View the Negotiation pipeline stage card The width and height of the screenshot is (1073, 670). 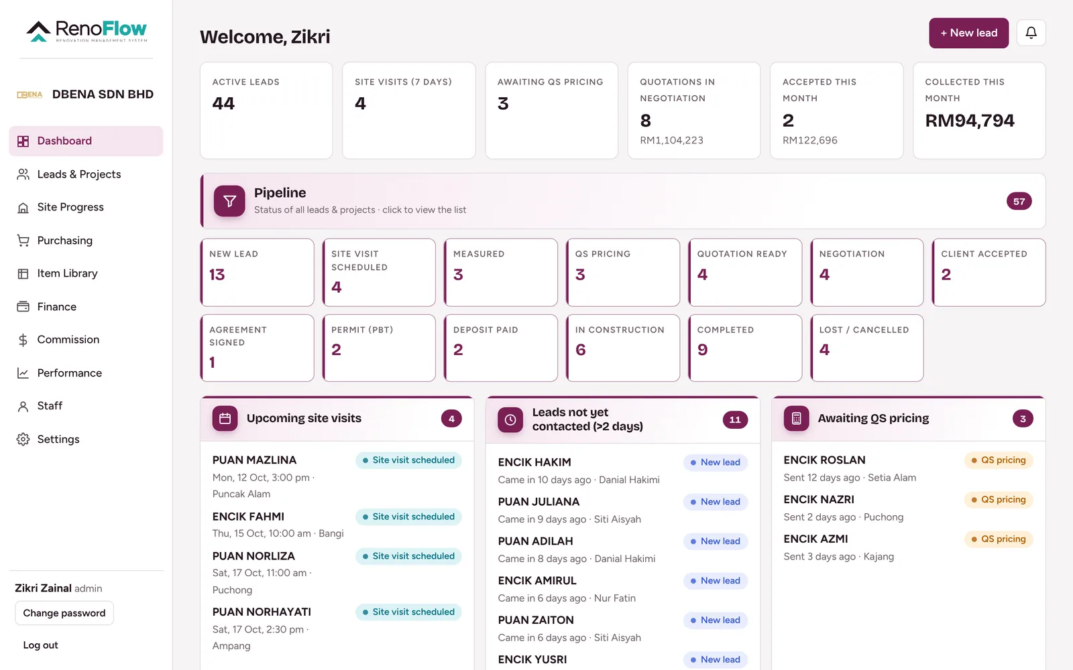(867, 273)
